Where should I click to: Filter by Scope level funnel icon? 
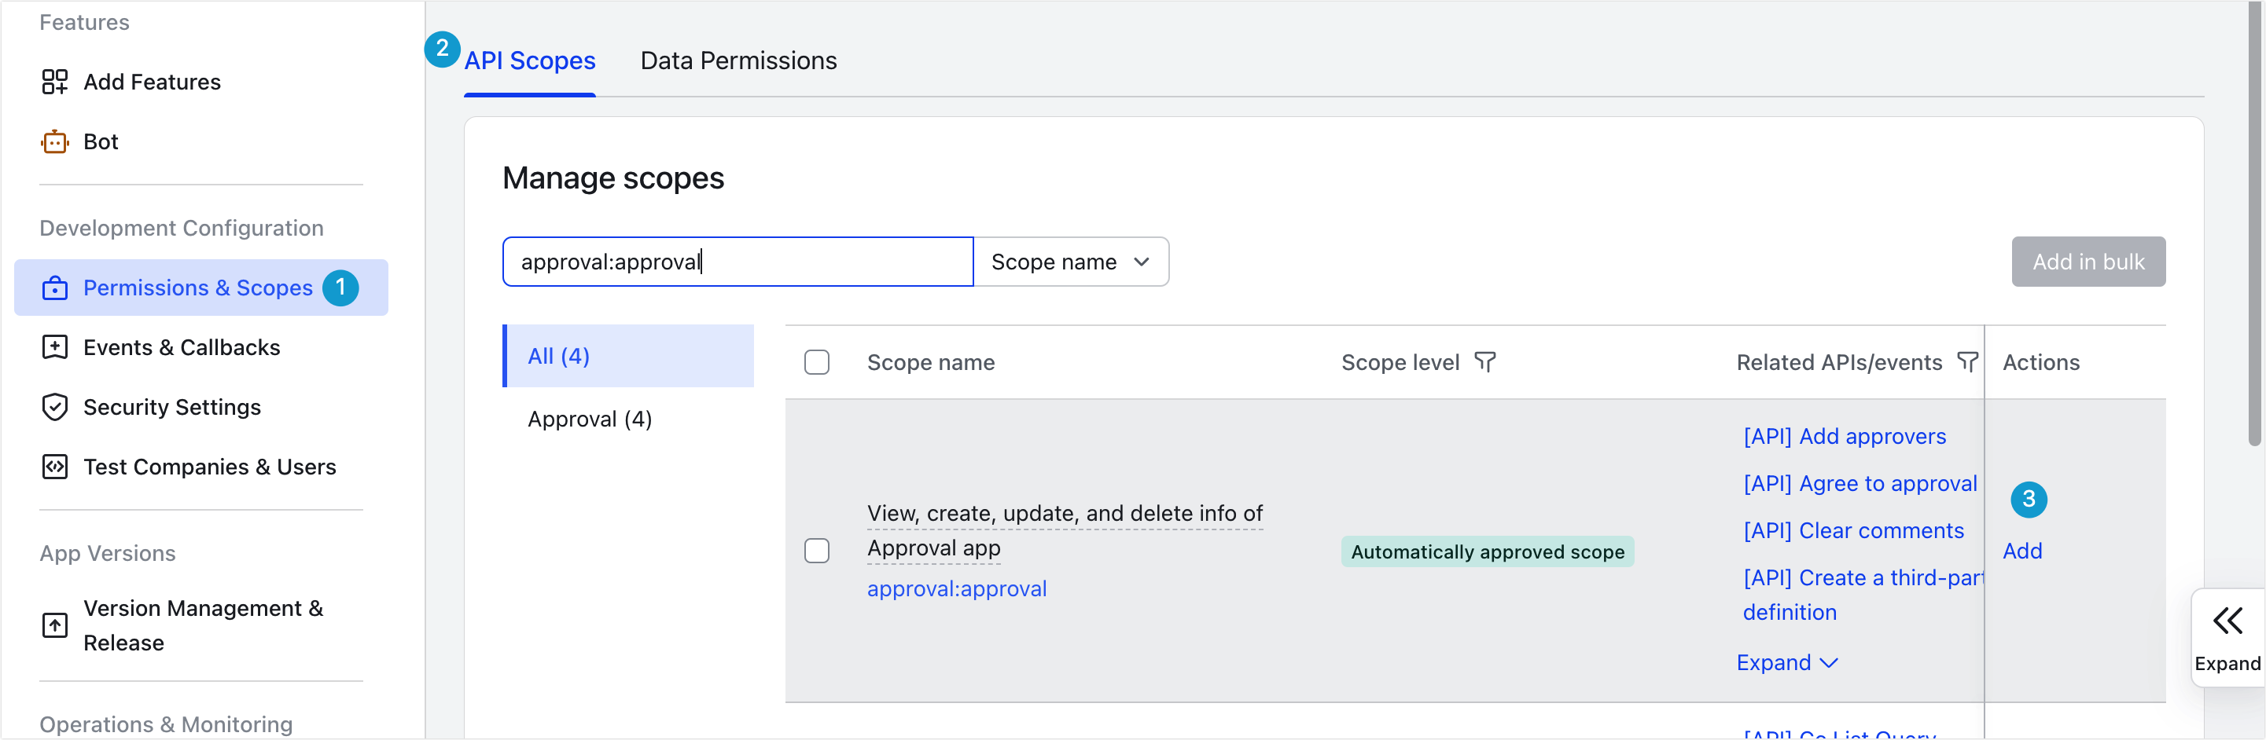(1485, 362)
